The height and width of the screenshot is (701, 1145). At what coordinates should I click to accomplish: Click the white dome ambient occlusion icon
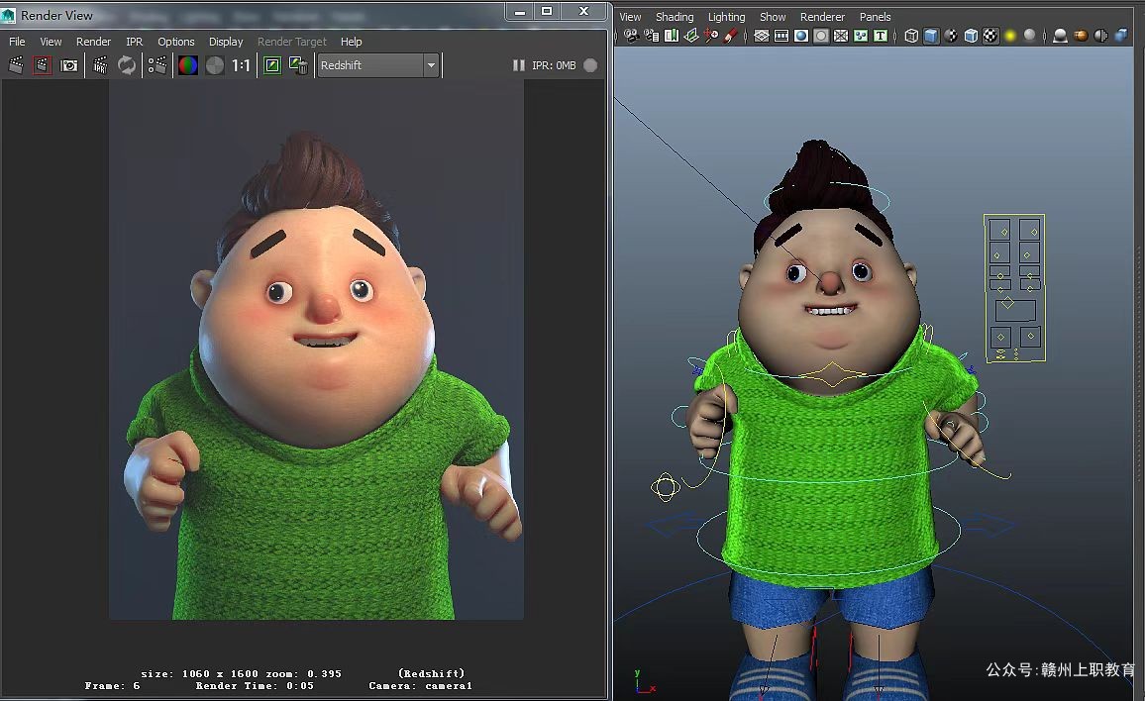[x=1060, y=35]
